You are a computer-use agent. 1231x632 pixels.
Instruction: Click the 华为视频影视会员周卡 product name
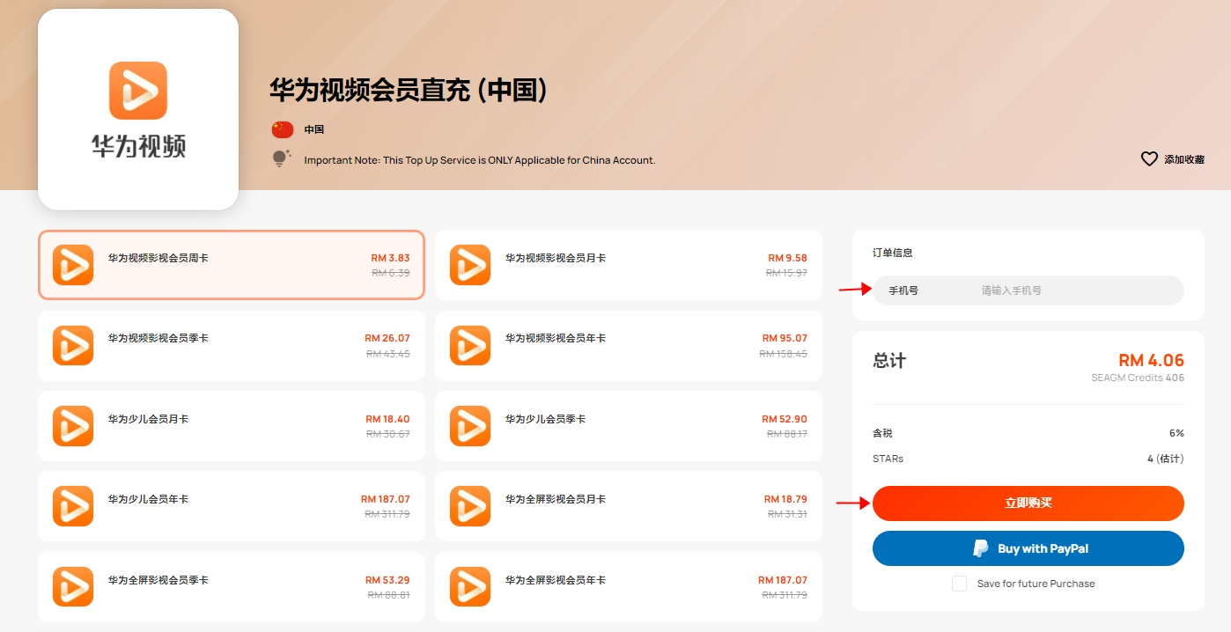point(158,258)
